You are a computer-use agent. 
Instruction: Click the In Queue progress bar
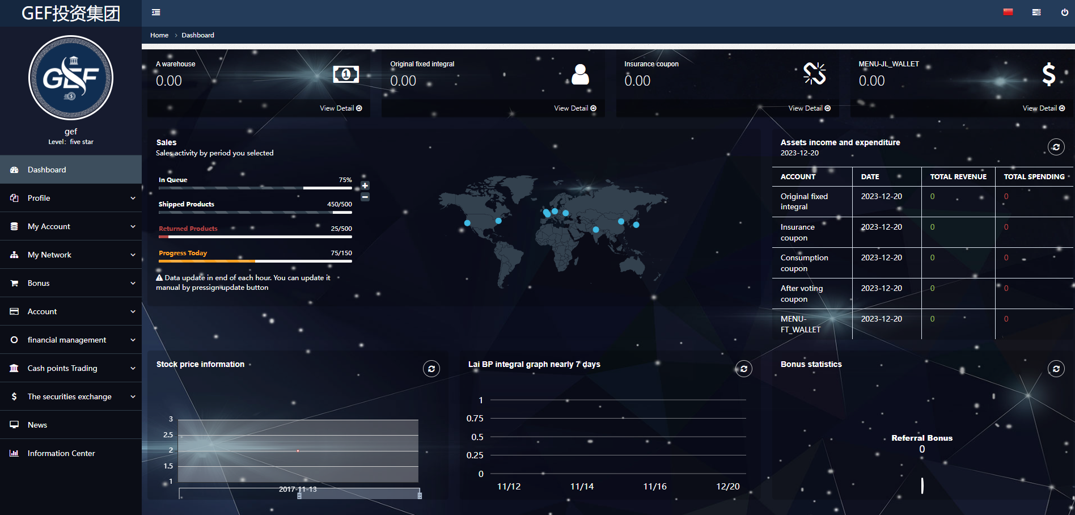pyautogui.click(x=255, y=188)
